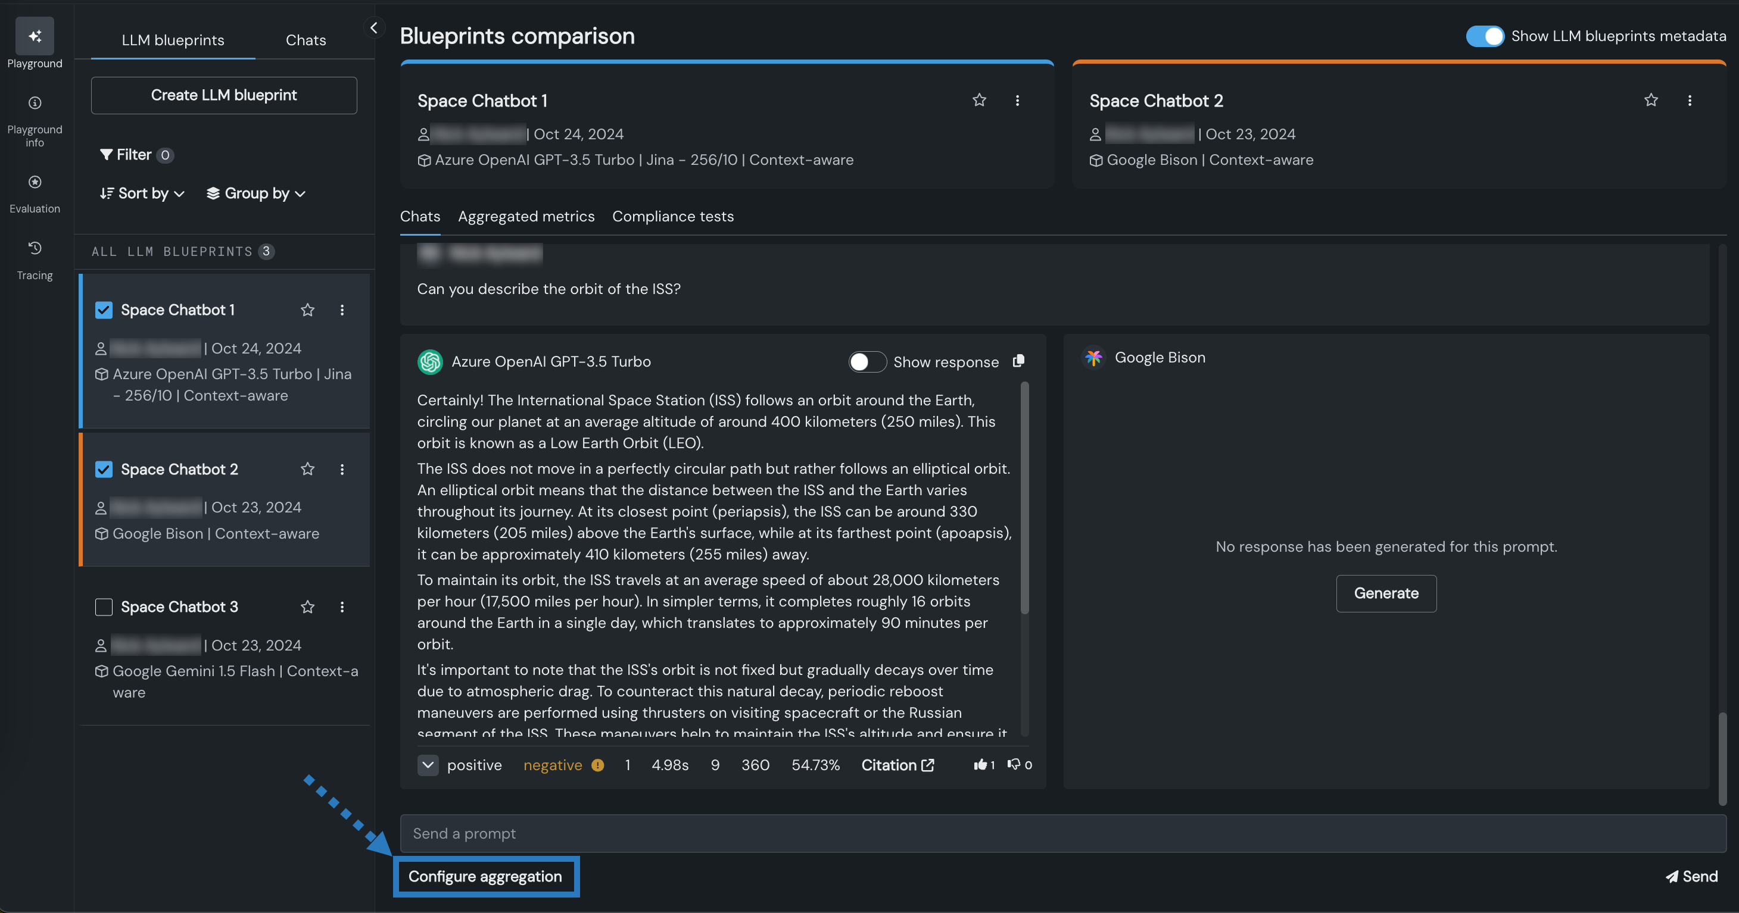Open the Tracing sidebar icon
Screen dimensions: 1739x913
tap(35, 249)
